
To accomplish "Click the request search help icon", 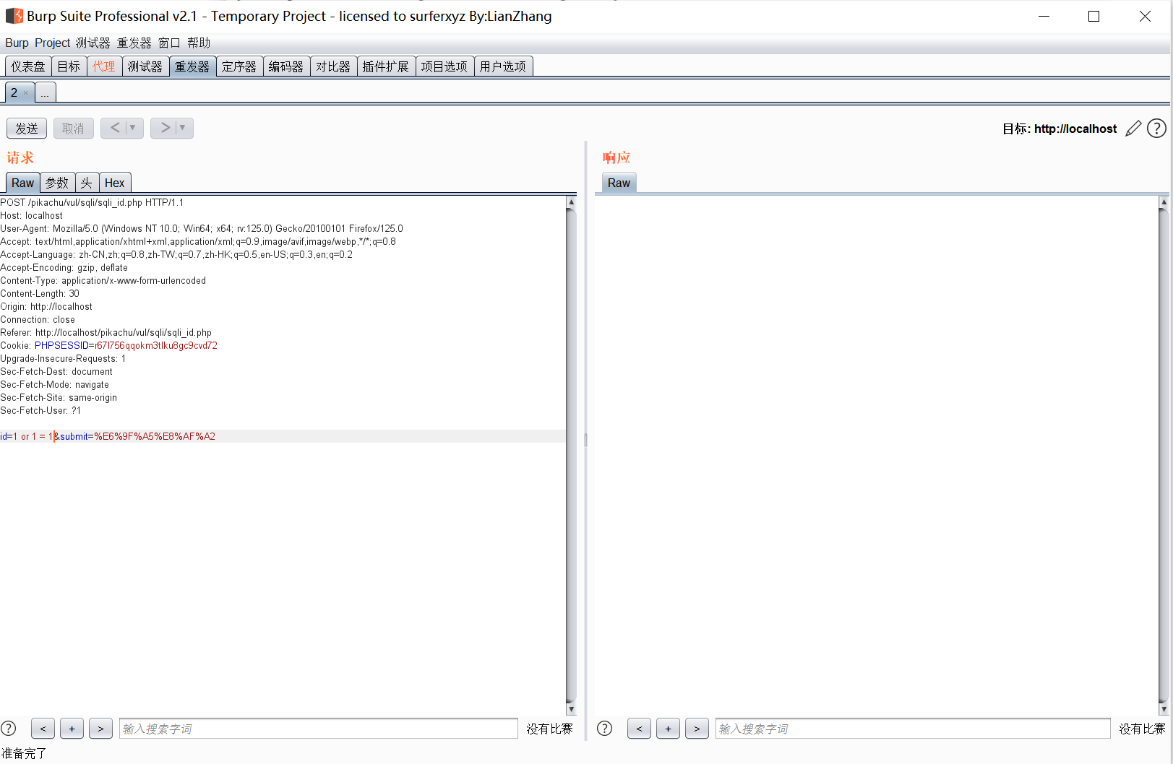I will click(x=9, y=729).
